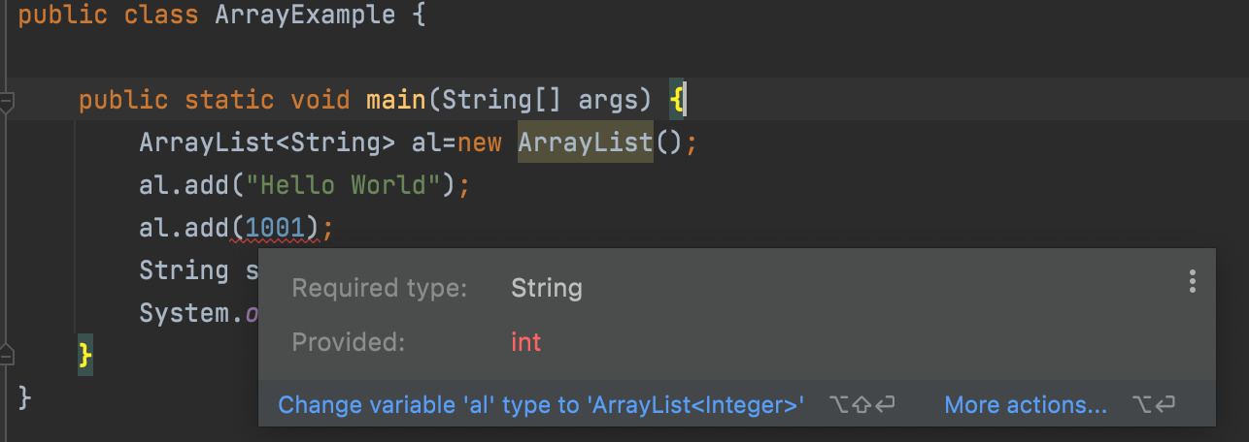Open the tooltip's three-dot options menu
The width and height of the screenshot is (1249, 442).
tap(1192, 282)
